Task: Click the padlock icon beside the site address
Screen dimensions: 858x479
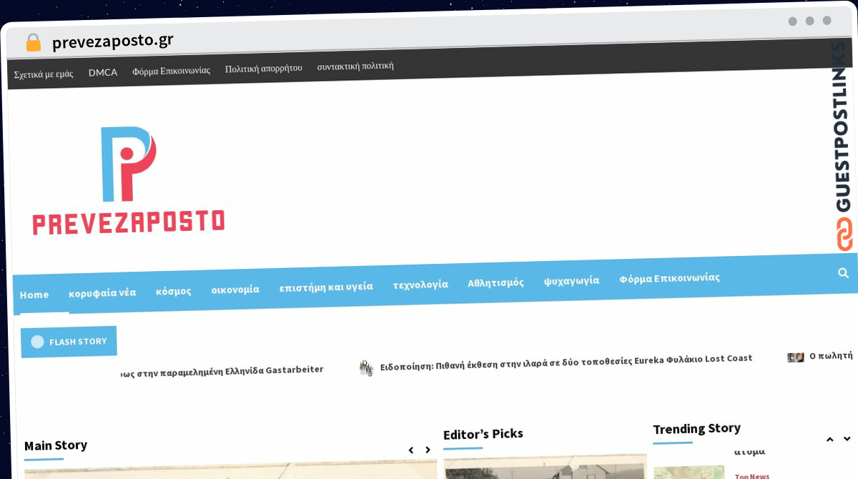Action: click(33, 43)
